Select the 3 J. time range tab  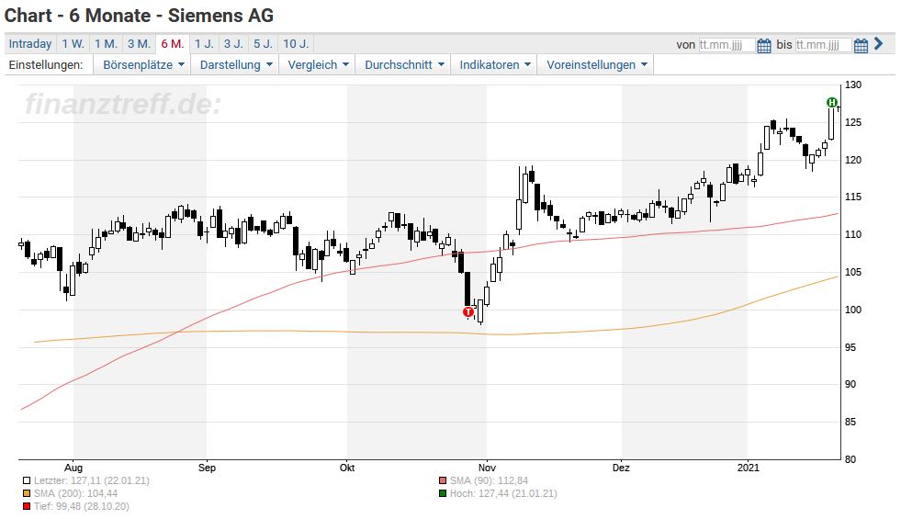pos(233,44)
